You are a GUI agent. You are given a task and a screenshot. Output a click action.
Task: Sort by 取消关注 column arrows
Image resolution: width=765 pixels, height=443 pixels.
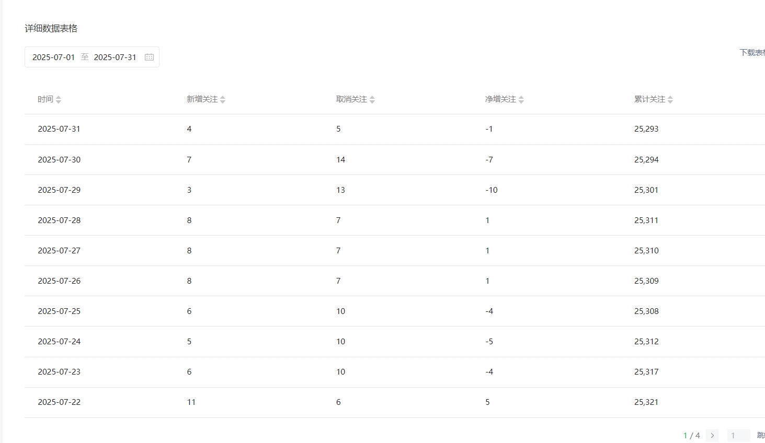(372, 99)
